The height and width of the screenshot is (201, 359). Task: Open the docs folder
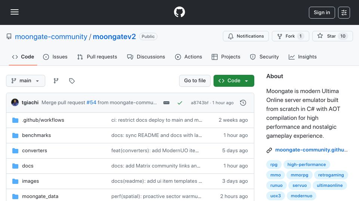(x=28, y=166)
